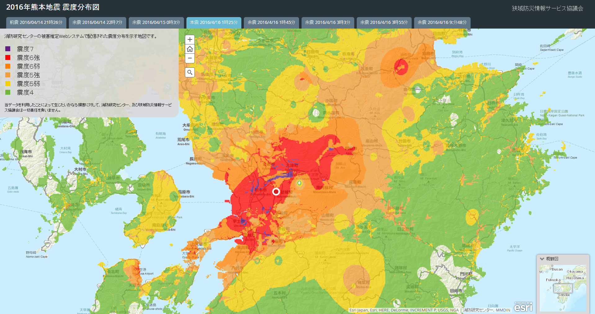Click the Esri Japan attribution text
The image size is (595, 314).
(404, 310)
